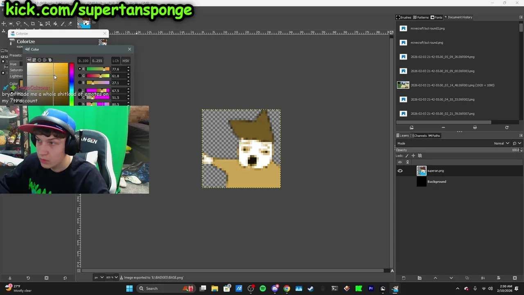Adjust the G channel color slider
The width and height of the screenshot is (524, 295).
(98, 76)
